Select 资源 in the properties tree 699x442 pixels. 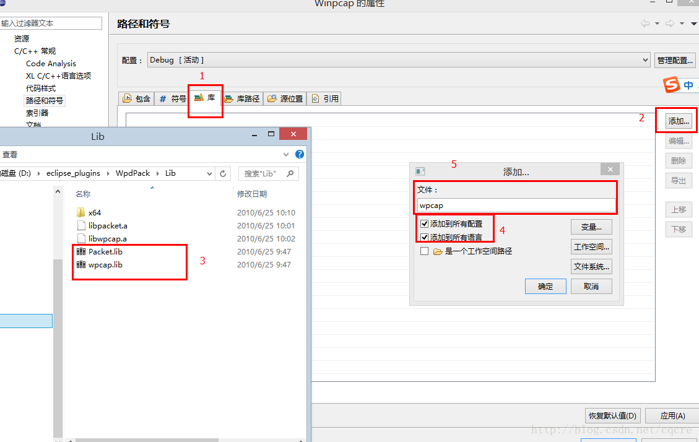tap(22, 39)
